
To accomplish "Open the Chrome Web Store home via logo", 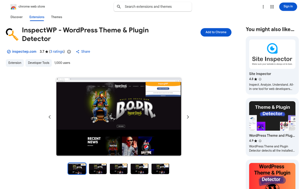I will [x=13, y=7].
